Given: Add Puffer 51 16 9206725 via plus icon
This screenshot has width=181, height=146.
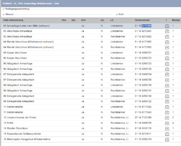Looking at the screenshot, I should pyautogui.click(x=167, y=123).
